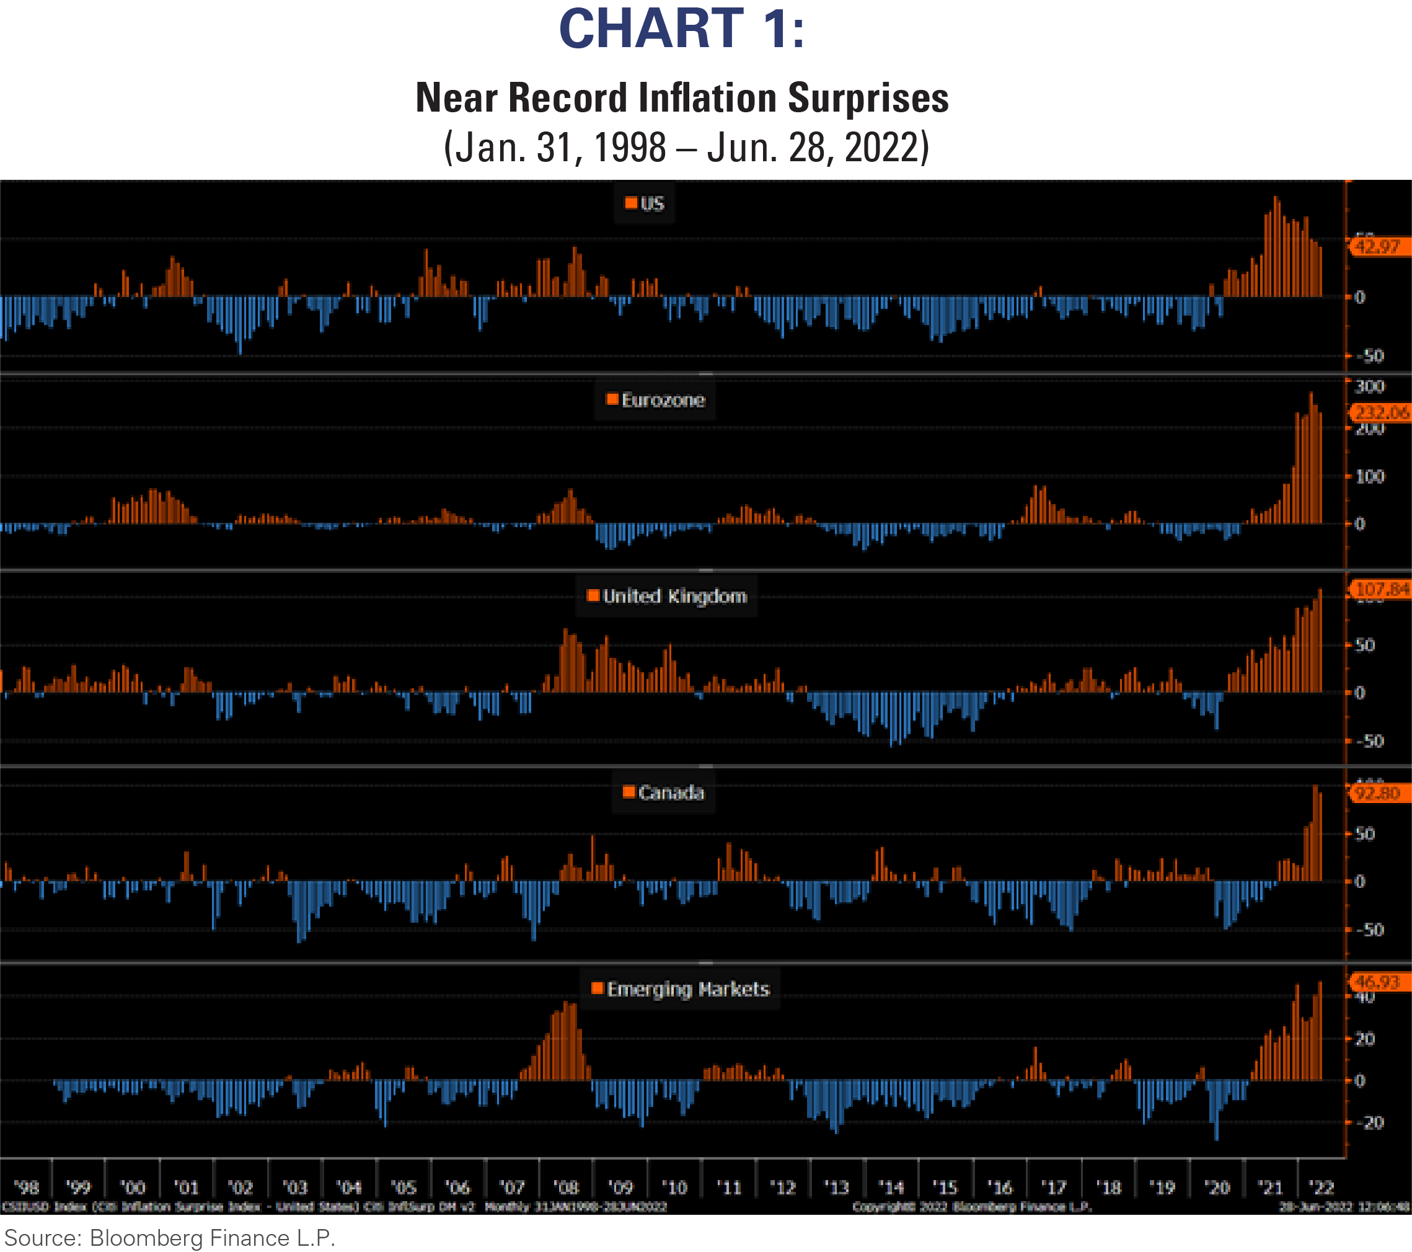Click the United Kingdom legend swatch
Image resolution: width=1412 pixels, height=1252 pixels.
click(593, 595)
